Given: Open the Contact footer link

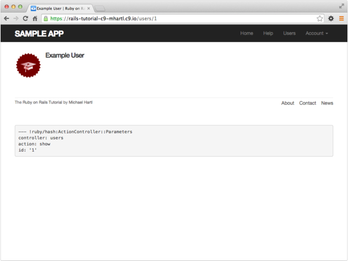Looking at the screenshot, I should pyautogui.click(x=307, y=103).
